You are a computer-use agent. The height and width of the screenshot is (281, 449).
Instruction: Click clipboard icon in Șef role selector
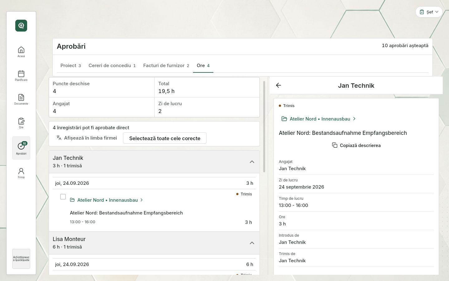[x=422, y=12]
